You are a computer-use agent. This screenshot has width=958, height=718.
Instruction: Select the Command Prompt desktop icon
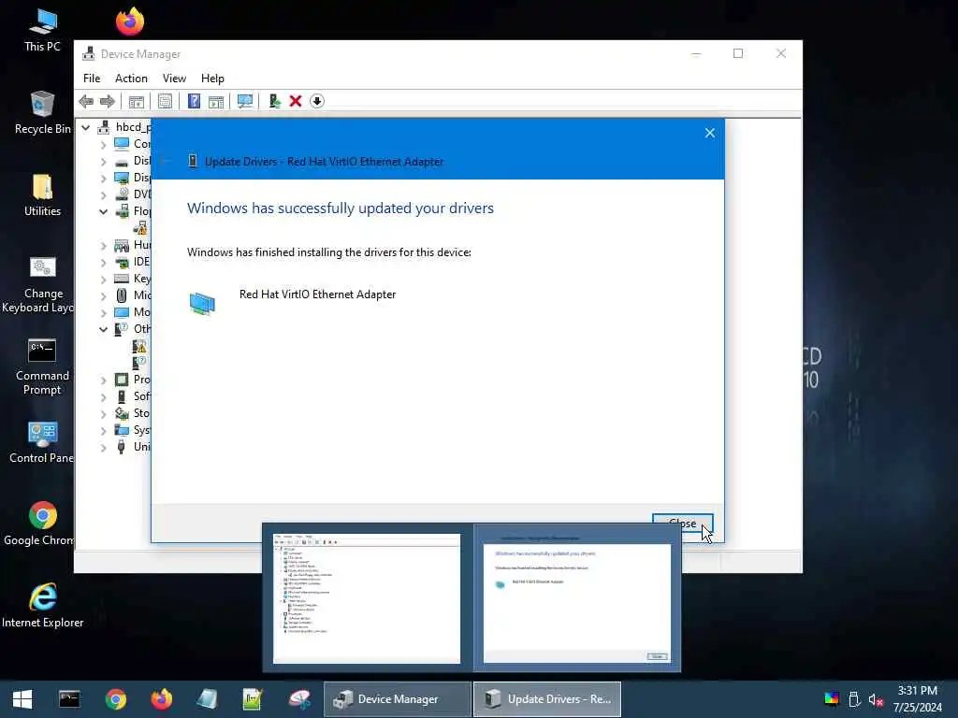42,366
